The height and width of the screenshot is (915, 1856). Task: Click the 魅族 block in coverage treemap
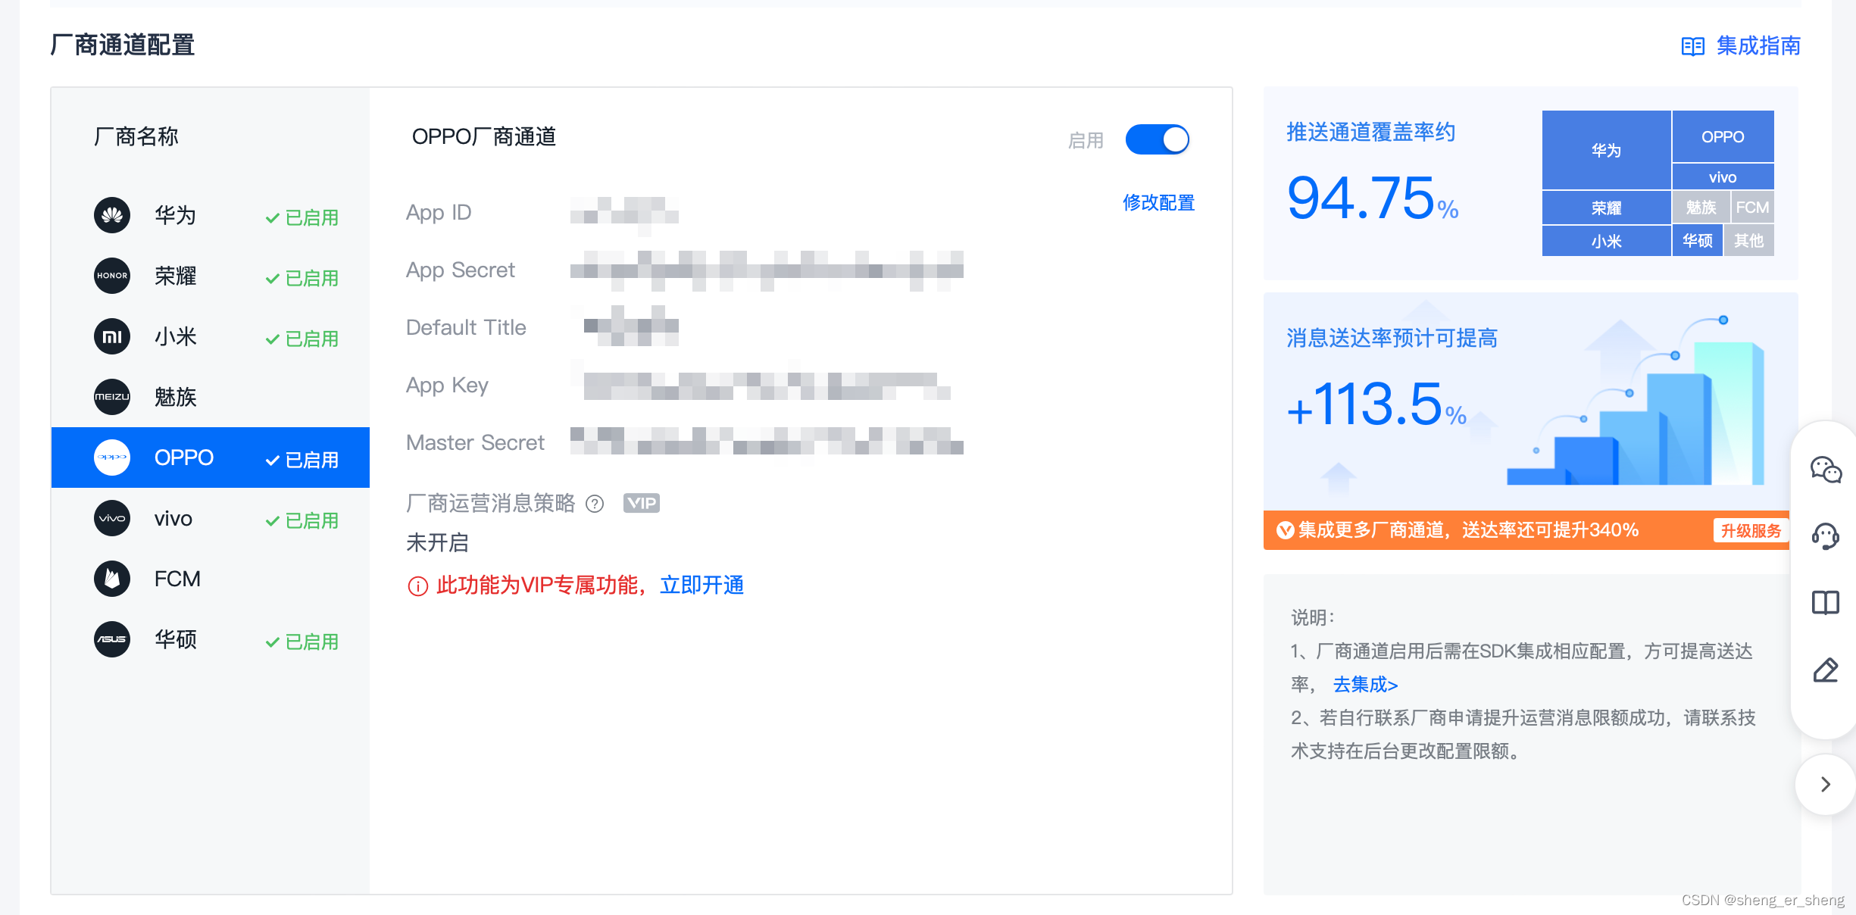(1701, 208)
